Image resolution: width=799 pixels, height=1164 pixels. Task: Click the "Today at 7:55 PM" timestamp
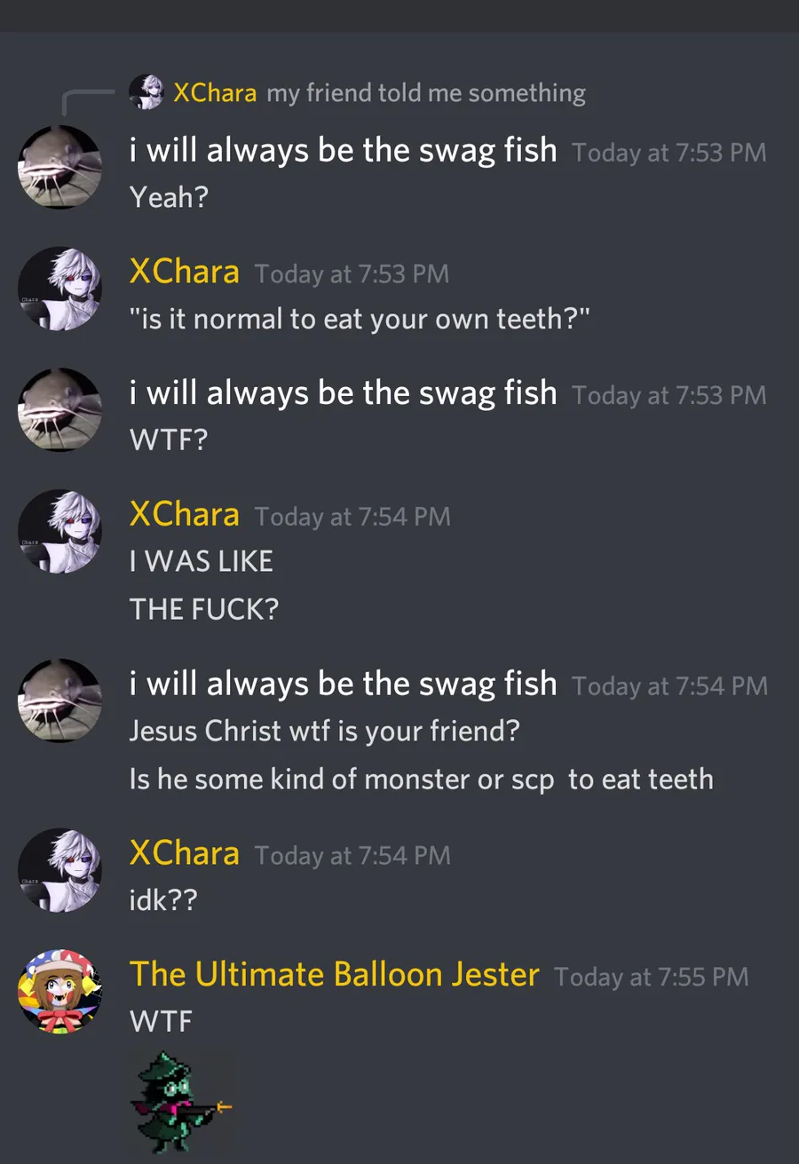pos(651,977)
